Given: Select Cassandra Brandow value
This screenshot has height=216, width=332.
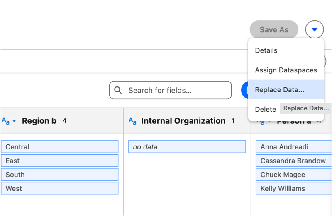Looking at the screenshot, I should coord(294,161).
